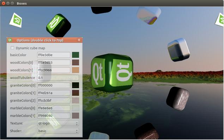Screen dimensions: 224x140
Task: Select the large green Qt cube in center
Action: (x=112, y=73)
